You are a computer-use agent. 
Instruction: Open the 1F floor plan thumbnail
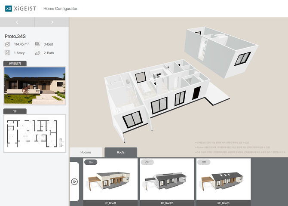(x=34, y=133)
